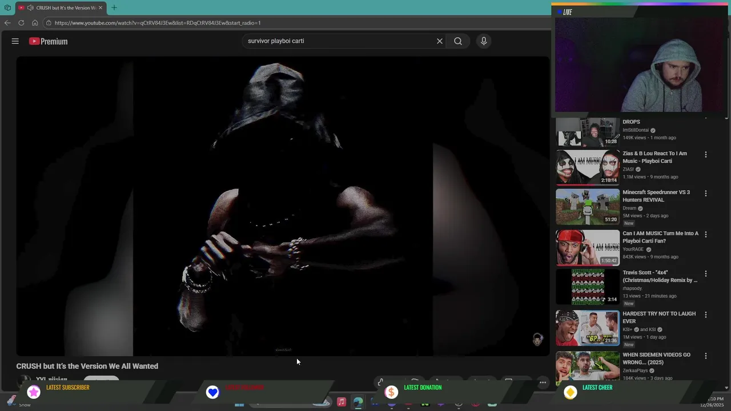
Task: Close the CRUSH YouTube tab
Action: [101, 8]
